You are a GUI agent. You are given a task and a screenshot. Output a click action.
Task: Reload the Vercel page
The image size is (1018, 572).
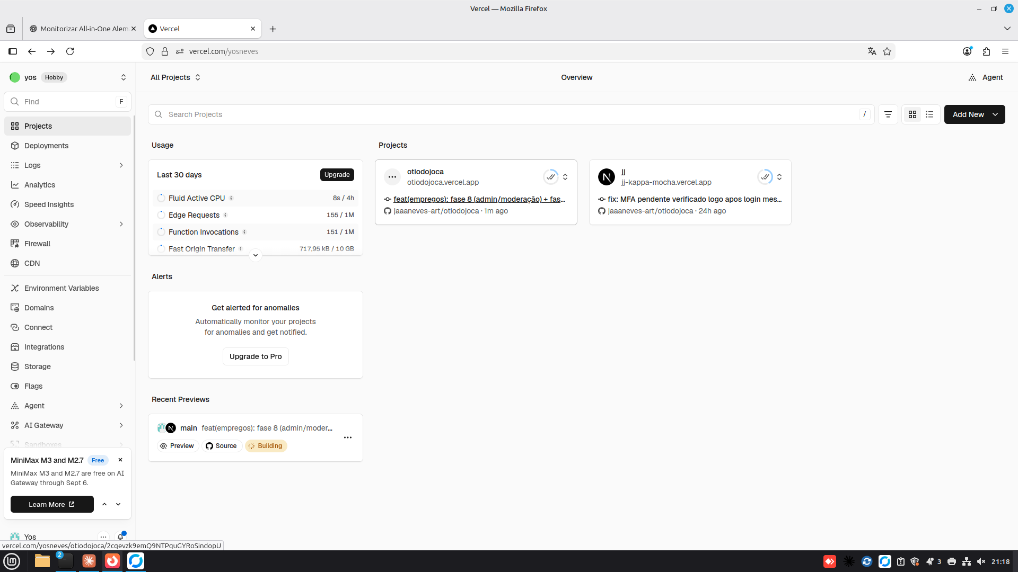click(70, 51)
